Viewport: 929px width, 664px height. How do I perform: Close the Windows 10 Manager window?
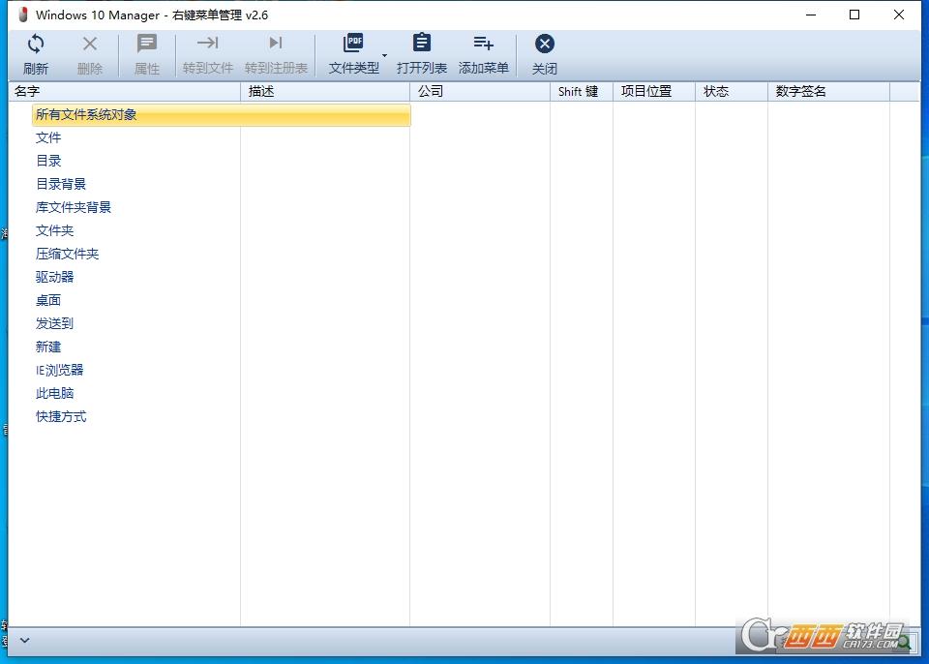point(899,15)
